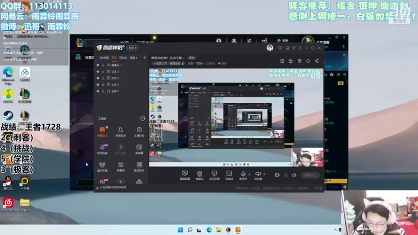
Task: Click the share icon above preview
Action: point(317,61)
